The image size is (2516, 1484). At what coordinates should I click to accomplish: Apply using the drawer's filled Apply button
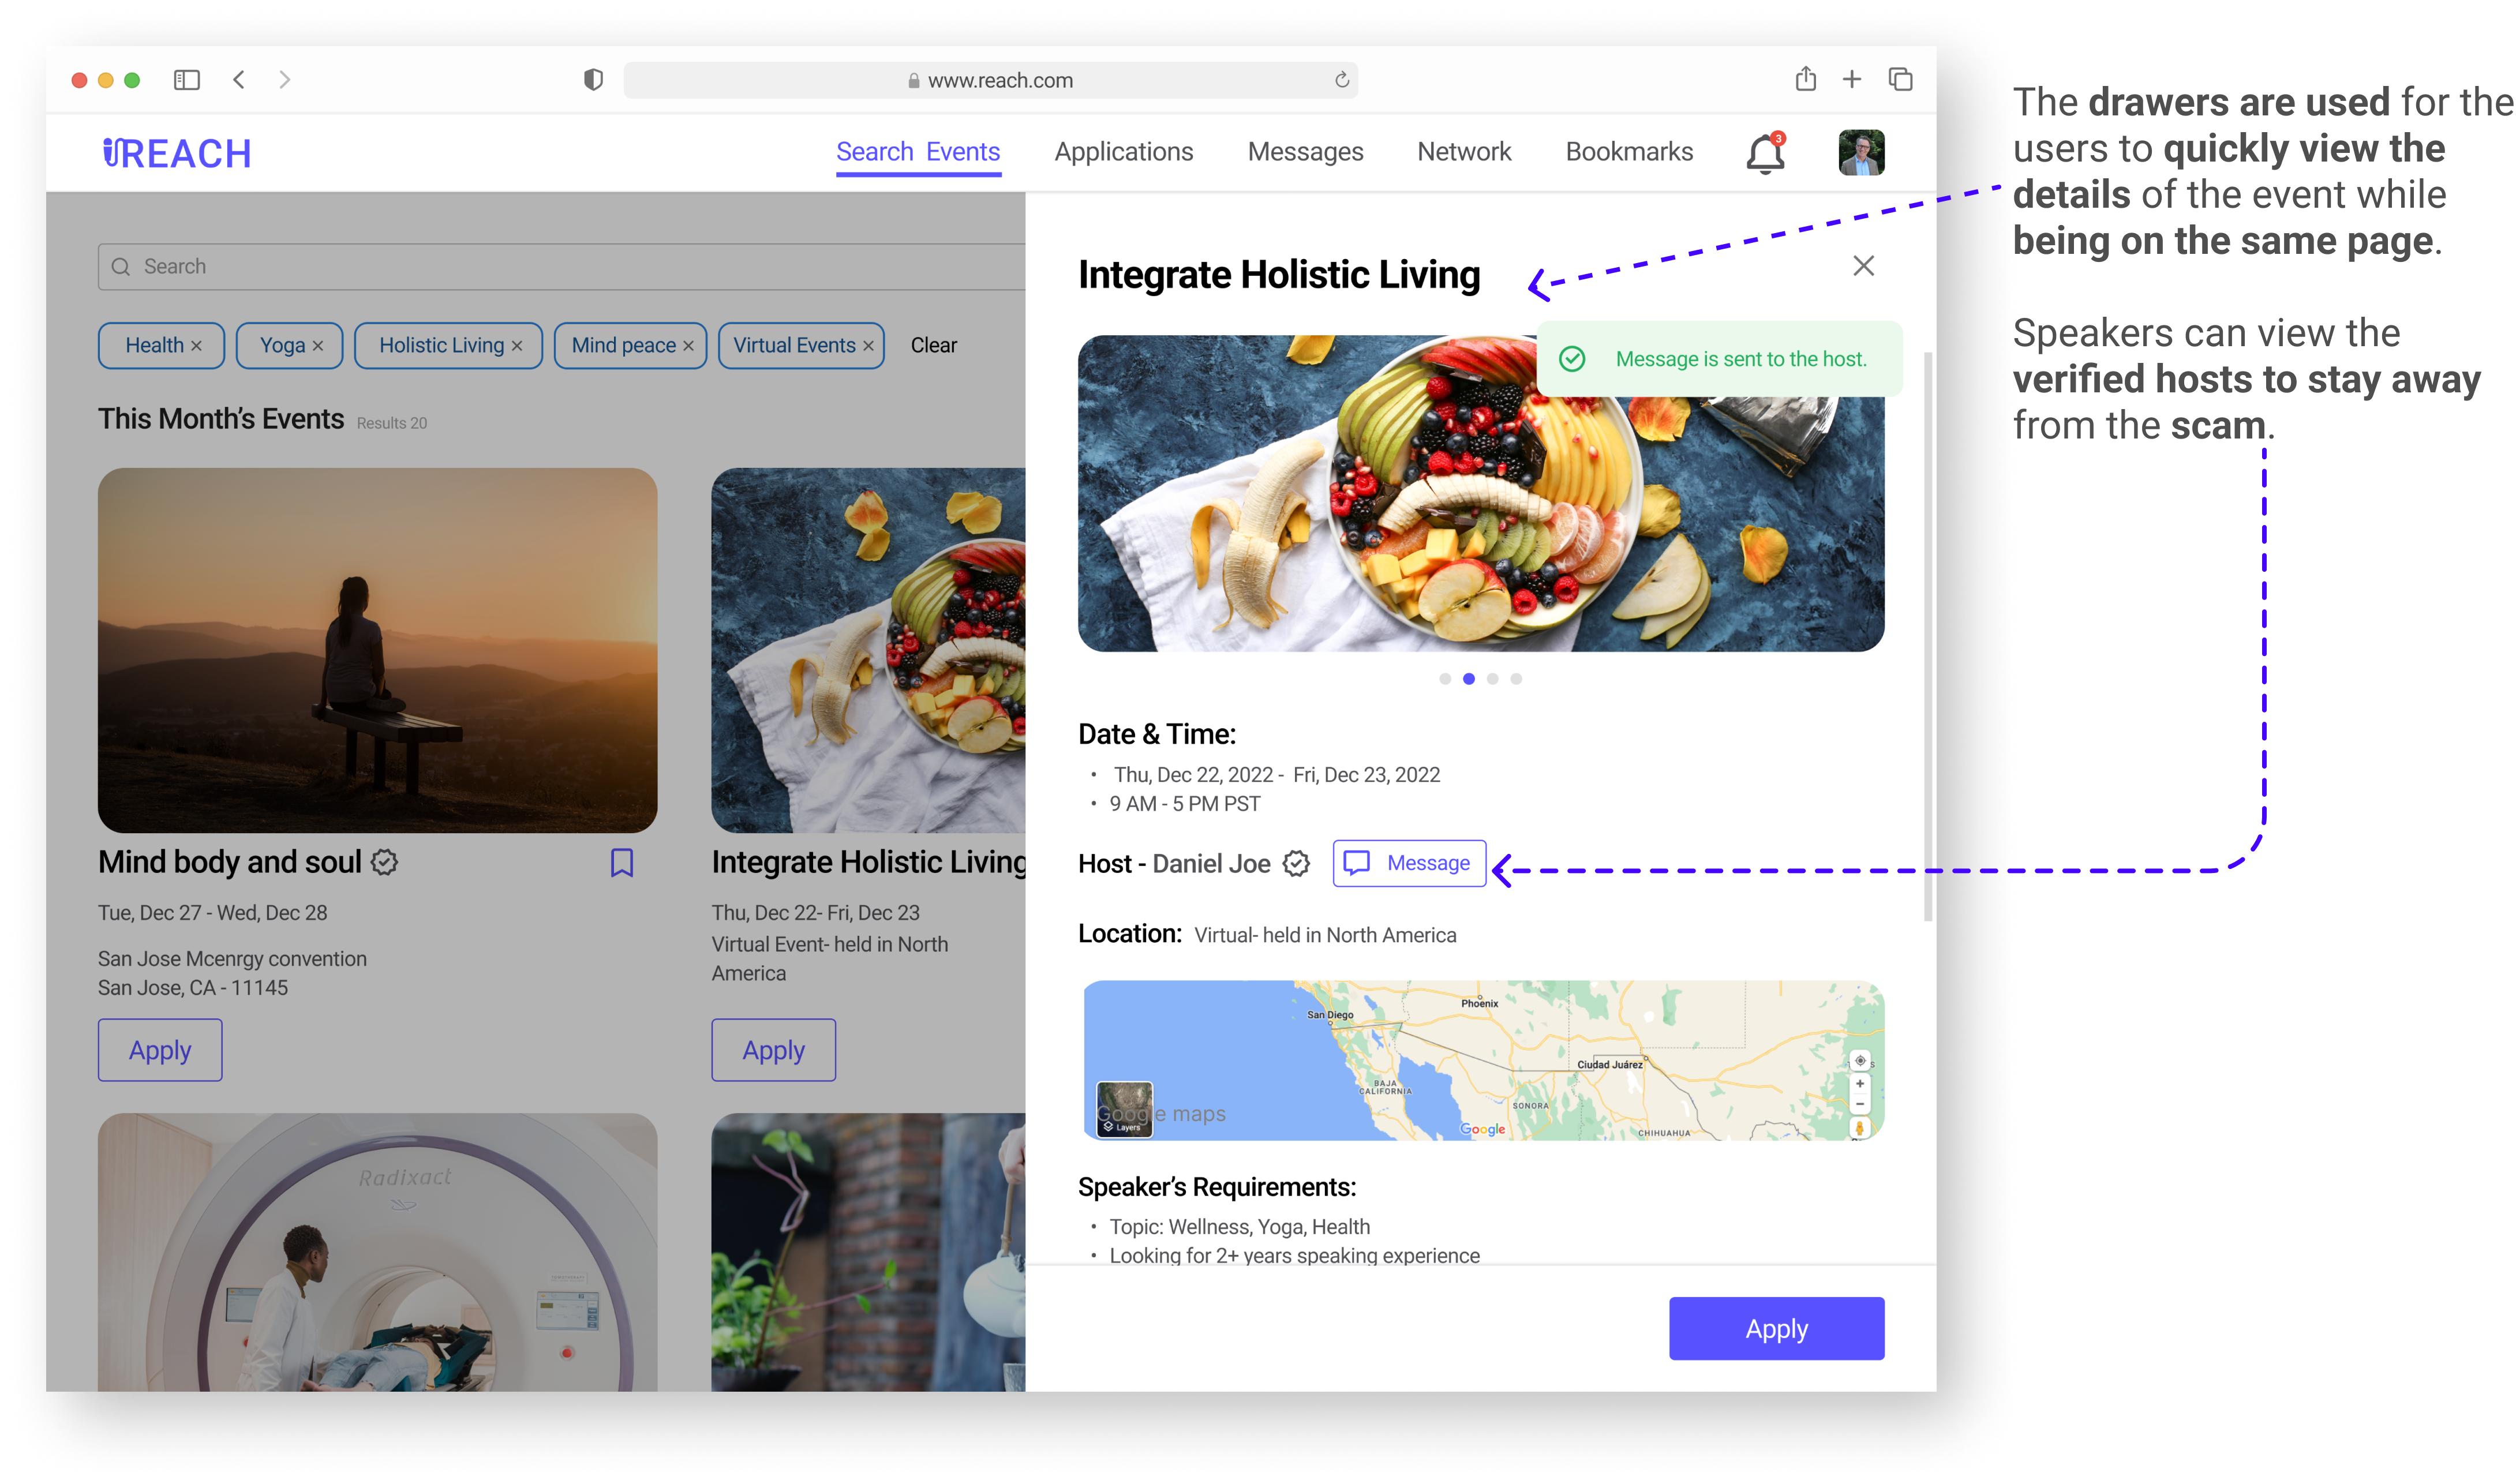pos(1776,1328)
